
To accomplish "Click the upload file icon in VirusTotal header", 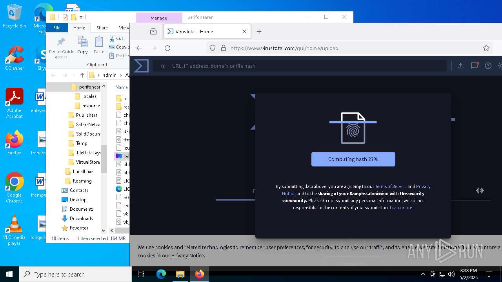I will click(x=461, y=66).
